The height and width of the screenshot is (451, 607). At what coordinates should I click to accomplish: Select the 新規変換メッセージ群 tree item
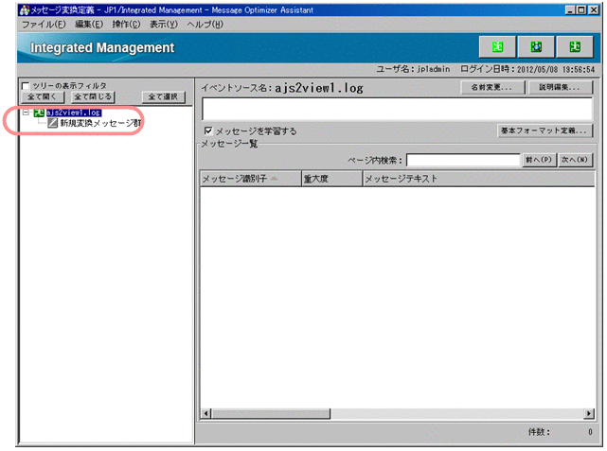pos(100,123)
